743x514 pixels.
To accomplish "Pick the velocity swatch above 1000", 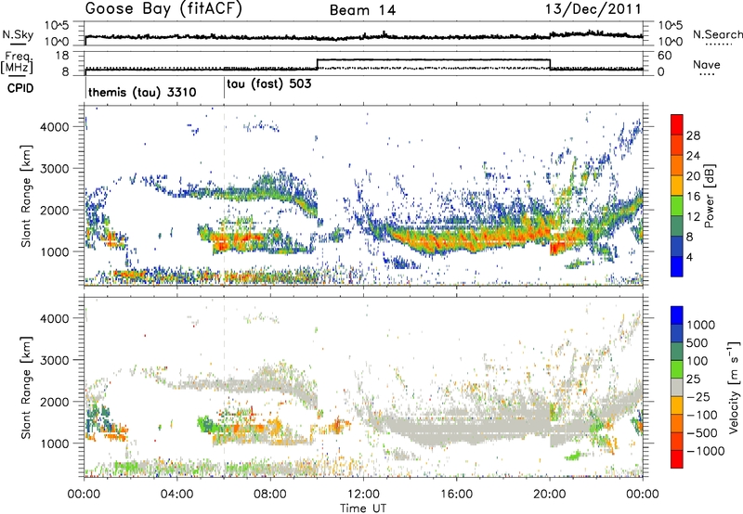I will pos(677,315).
